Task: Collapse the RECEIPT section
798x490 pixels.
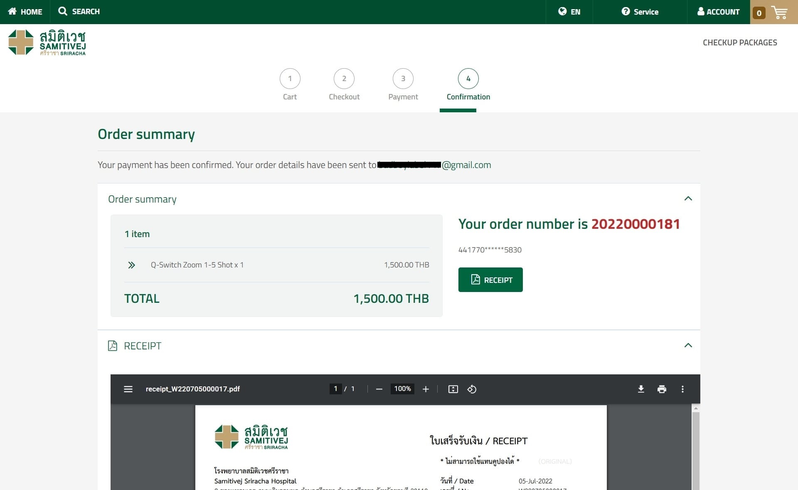Action: tap(688, 345)
